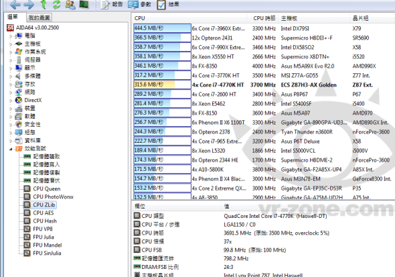Select the AIDA64 v3.00.2500 root node
395x277 pixels.
[x=37, y=27]
